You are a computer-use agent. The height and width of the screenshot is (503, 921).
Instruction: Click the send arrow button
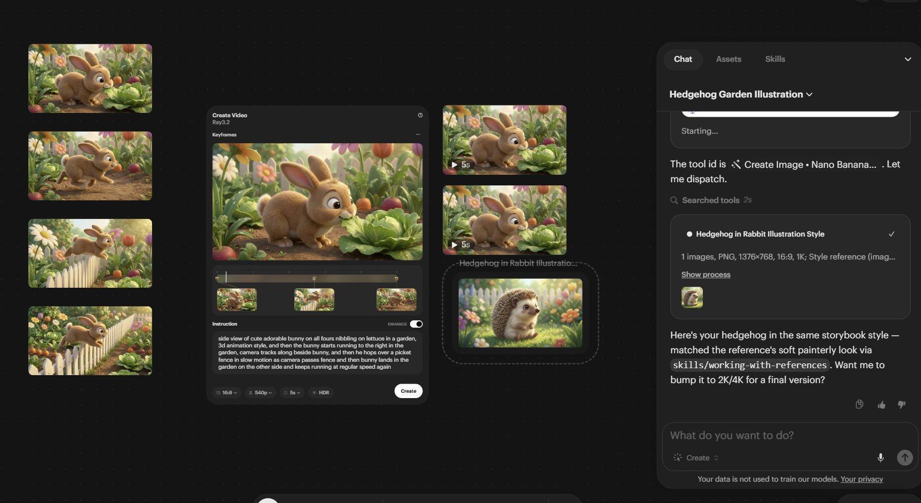click(x=904, y=458)
